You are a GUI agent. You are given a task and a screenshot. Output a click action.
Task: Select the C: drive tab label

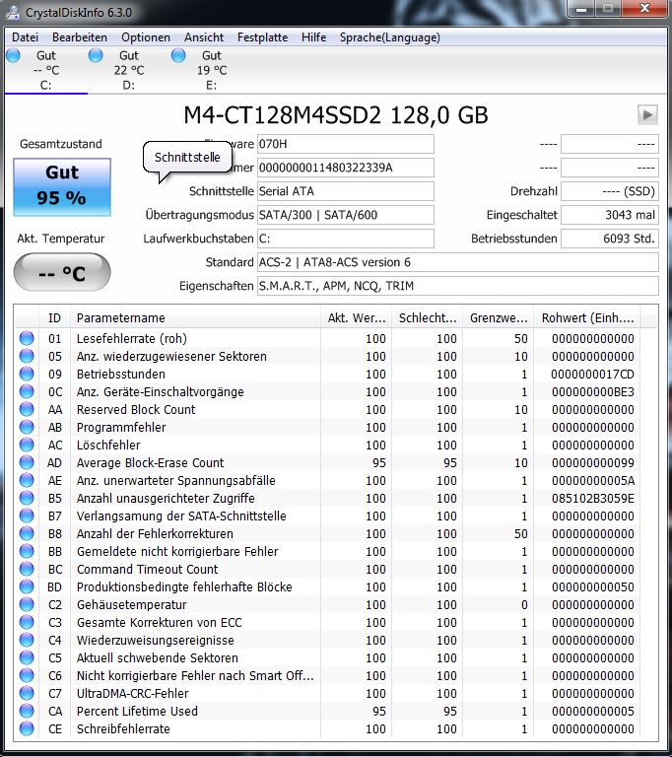click(x=46, y=86)
